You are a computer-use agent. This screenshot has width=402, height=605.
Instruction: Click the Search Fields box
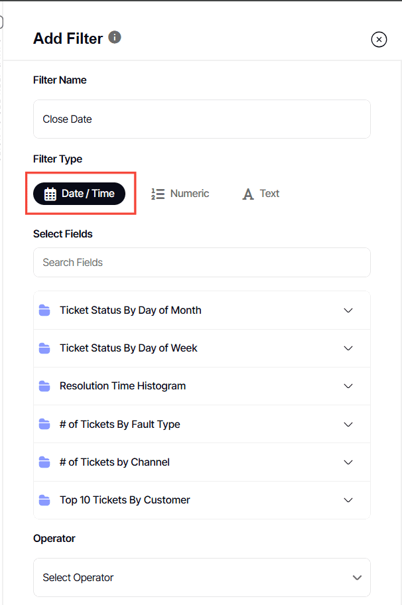point(202,263)
